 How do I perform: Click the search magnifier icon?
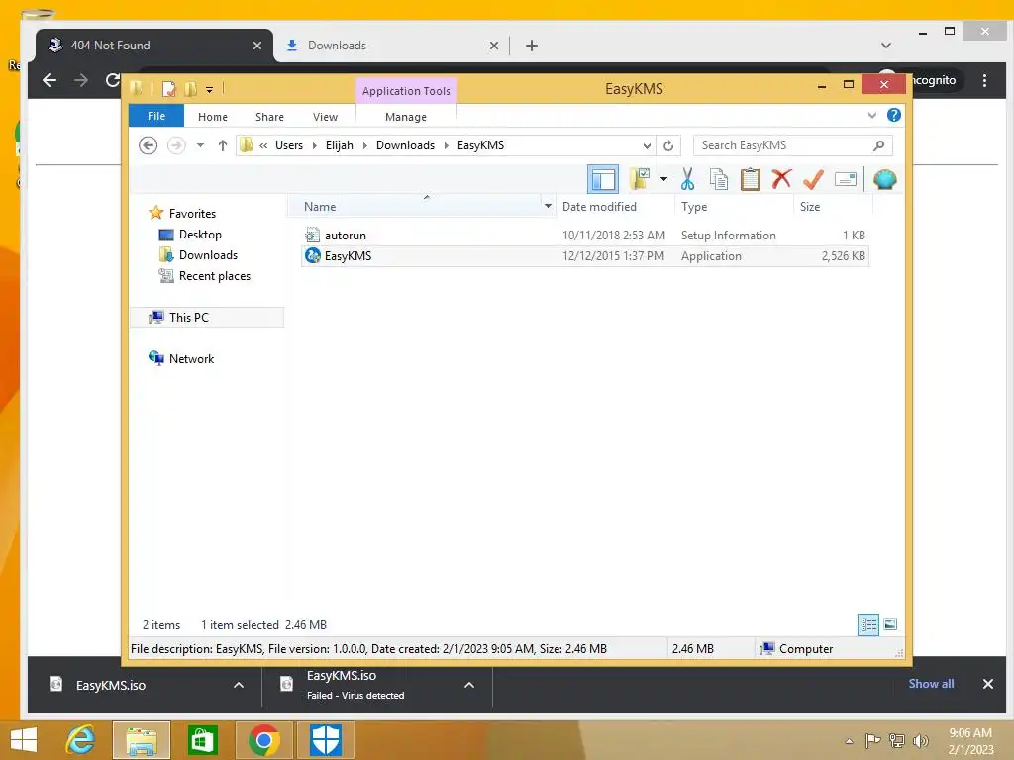[x=878, y=145]
